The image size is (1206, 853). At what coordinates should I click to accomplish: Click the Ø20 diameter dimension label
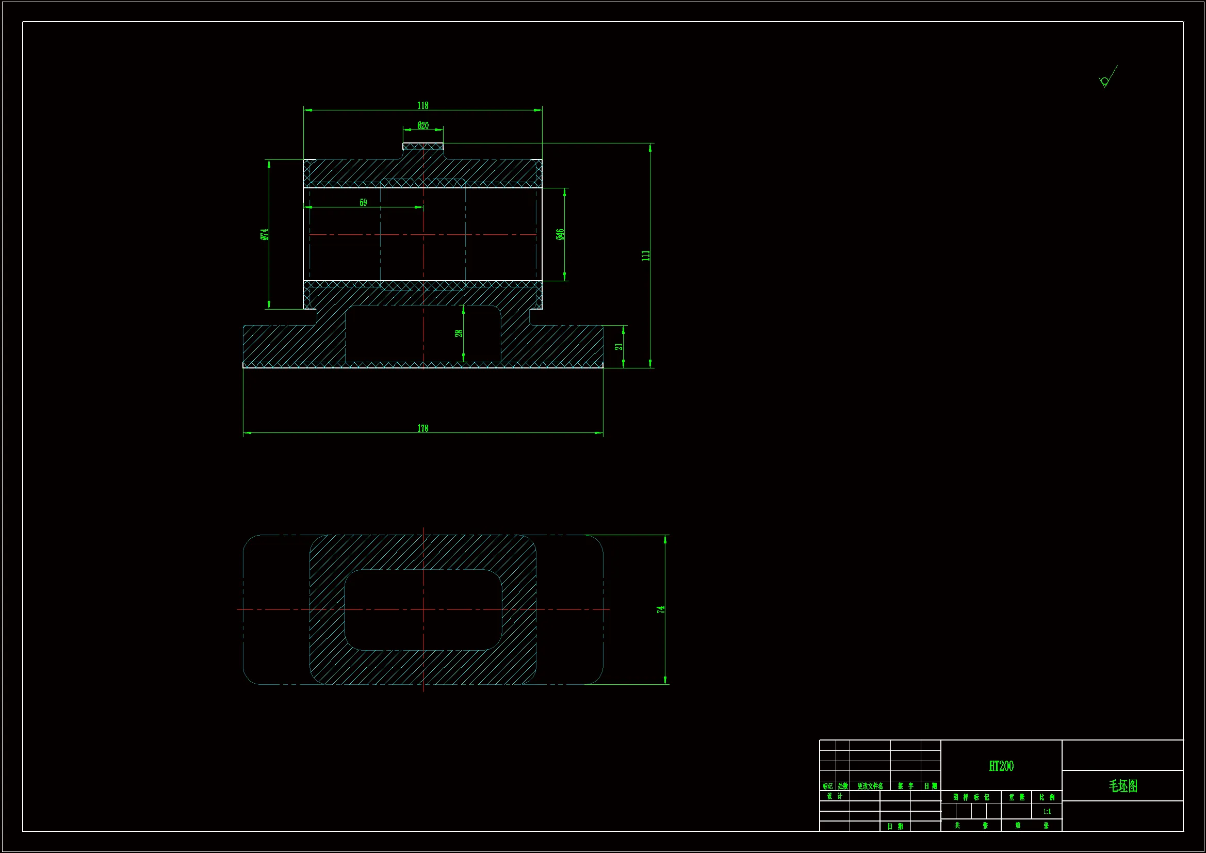point(423,125)
